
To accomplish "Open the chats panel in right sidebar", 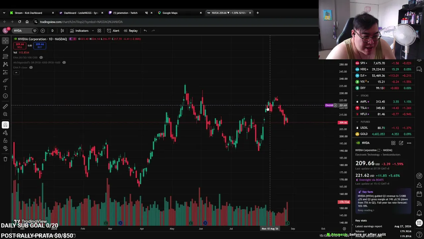I will (419, 69).
